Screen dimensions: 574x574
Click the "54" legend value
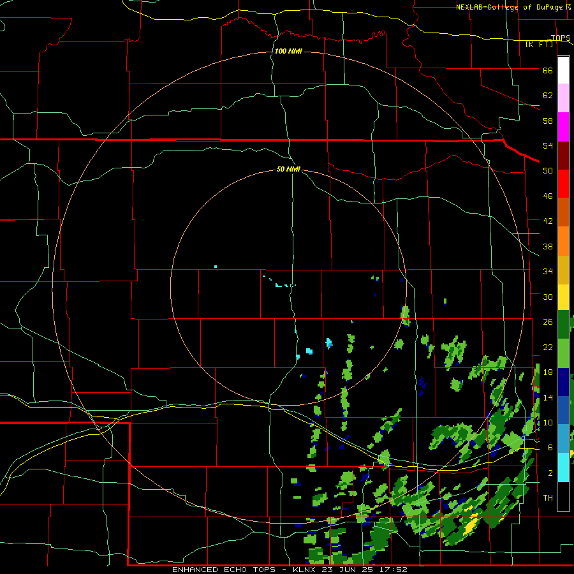(x=548, y=145)
